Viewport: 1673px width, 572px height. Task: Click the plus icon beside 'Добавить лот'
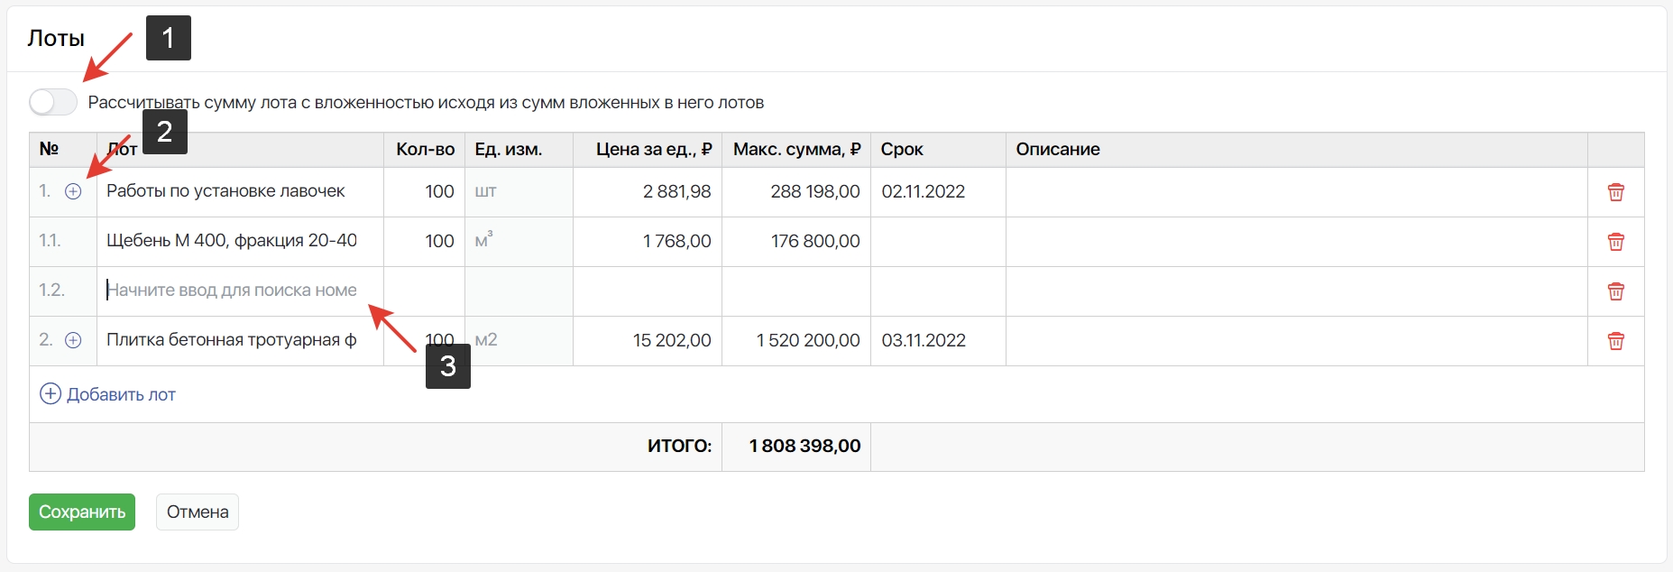51,394
